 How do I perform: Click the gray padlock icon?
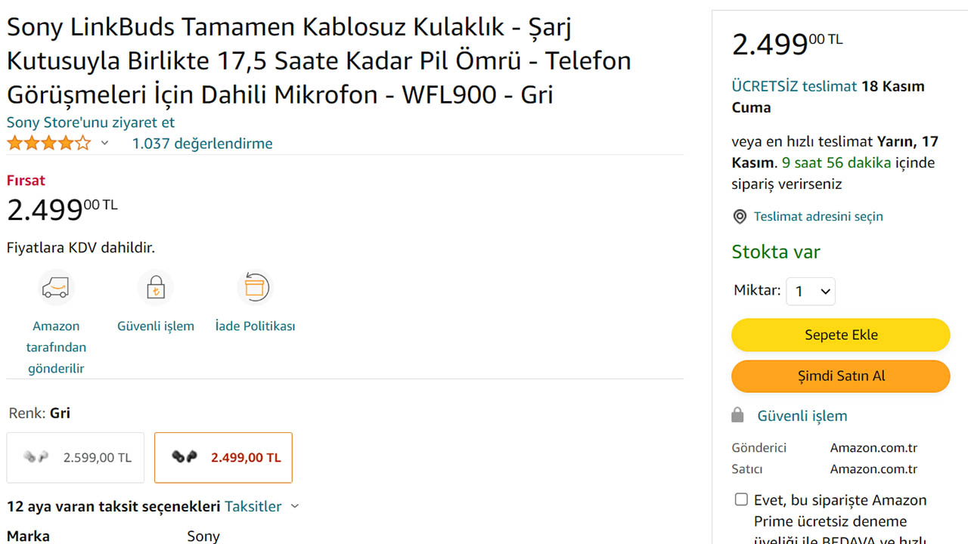click(738, 416)
